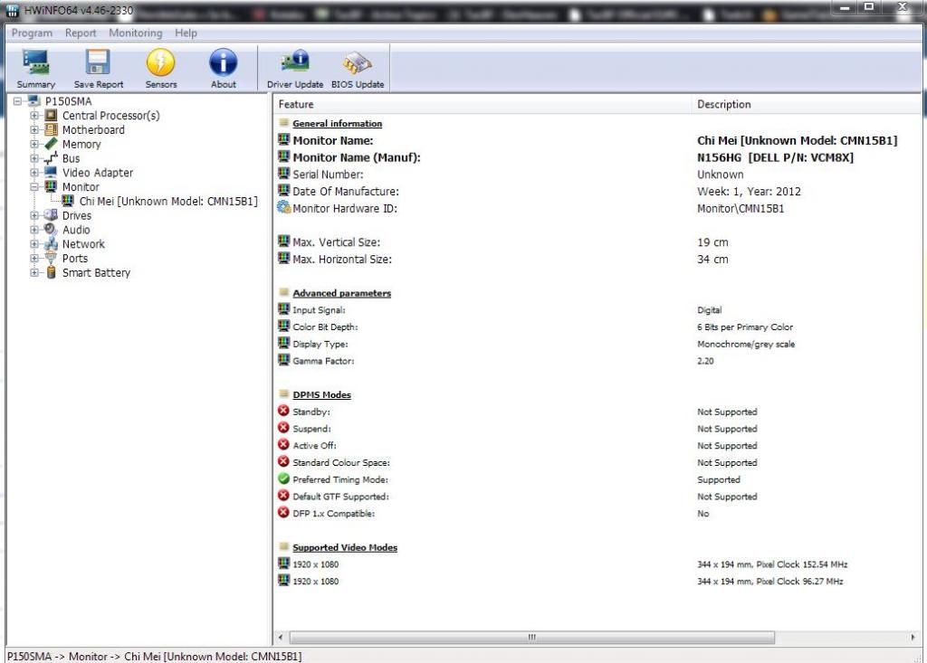The image size is (927, 663).
Task: Expand the Motherboard node
Action: point(35,130)
